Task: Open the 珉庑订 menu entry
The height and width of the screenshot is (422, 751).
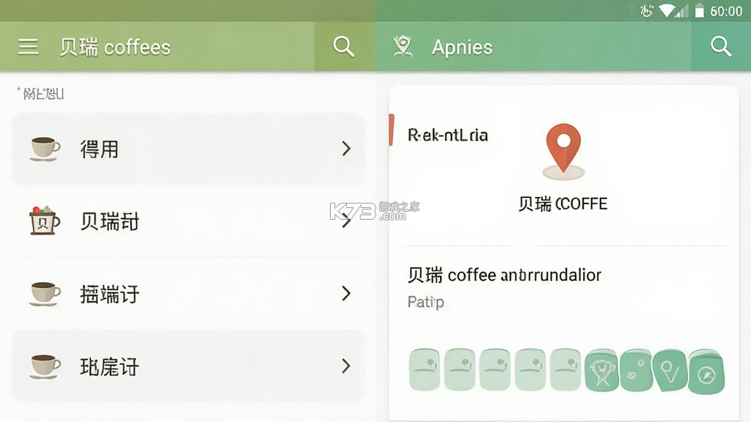Action: tap(188, 366)
